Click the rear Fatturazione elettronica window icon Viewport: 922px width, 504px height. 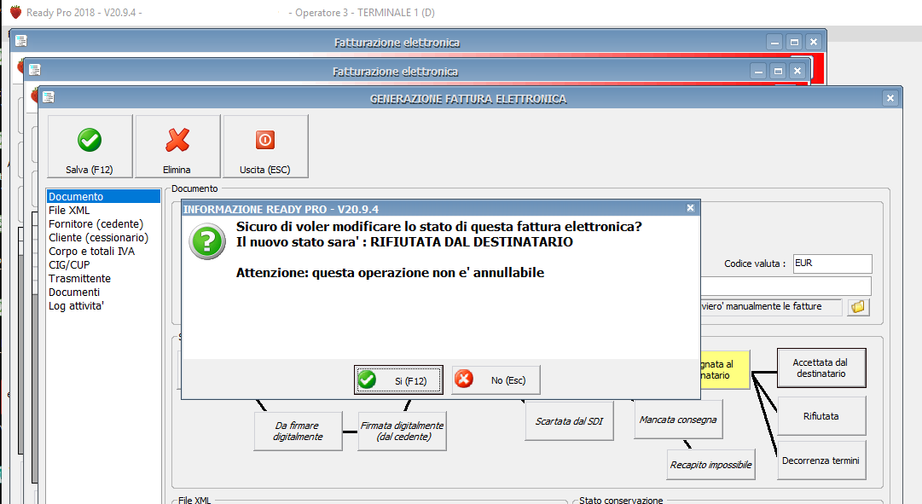point(21,41)
